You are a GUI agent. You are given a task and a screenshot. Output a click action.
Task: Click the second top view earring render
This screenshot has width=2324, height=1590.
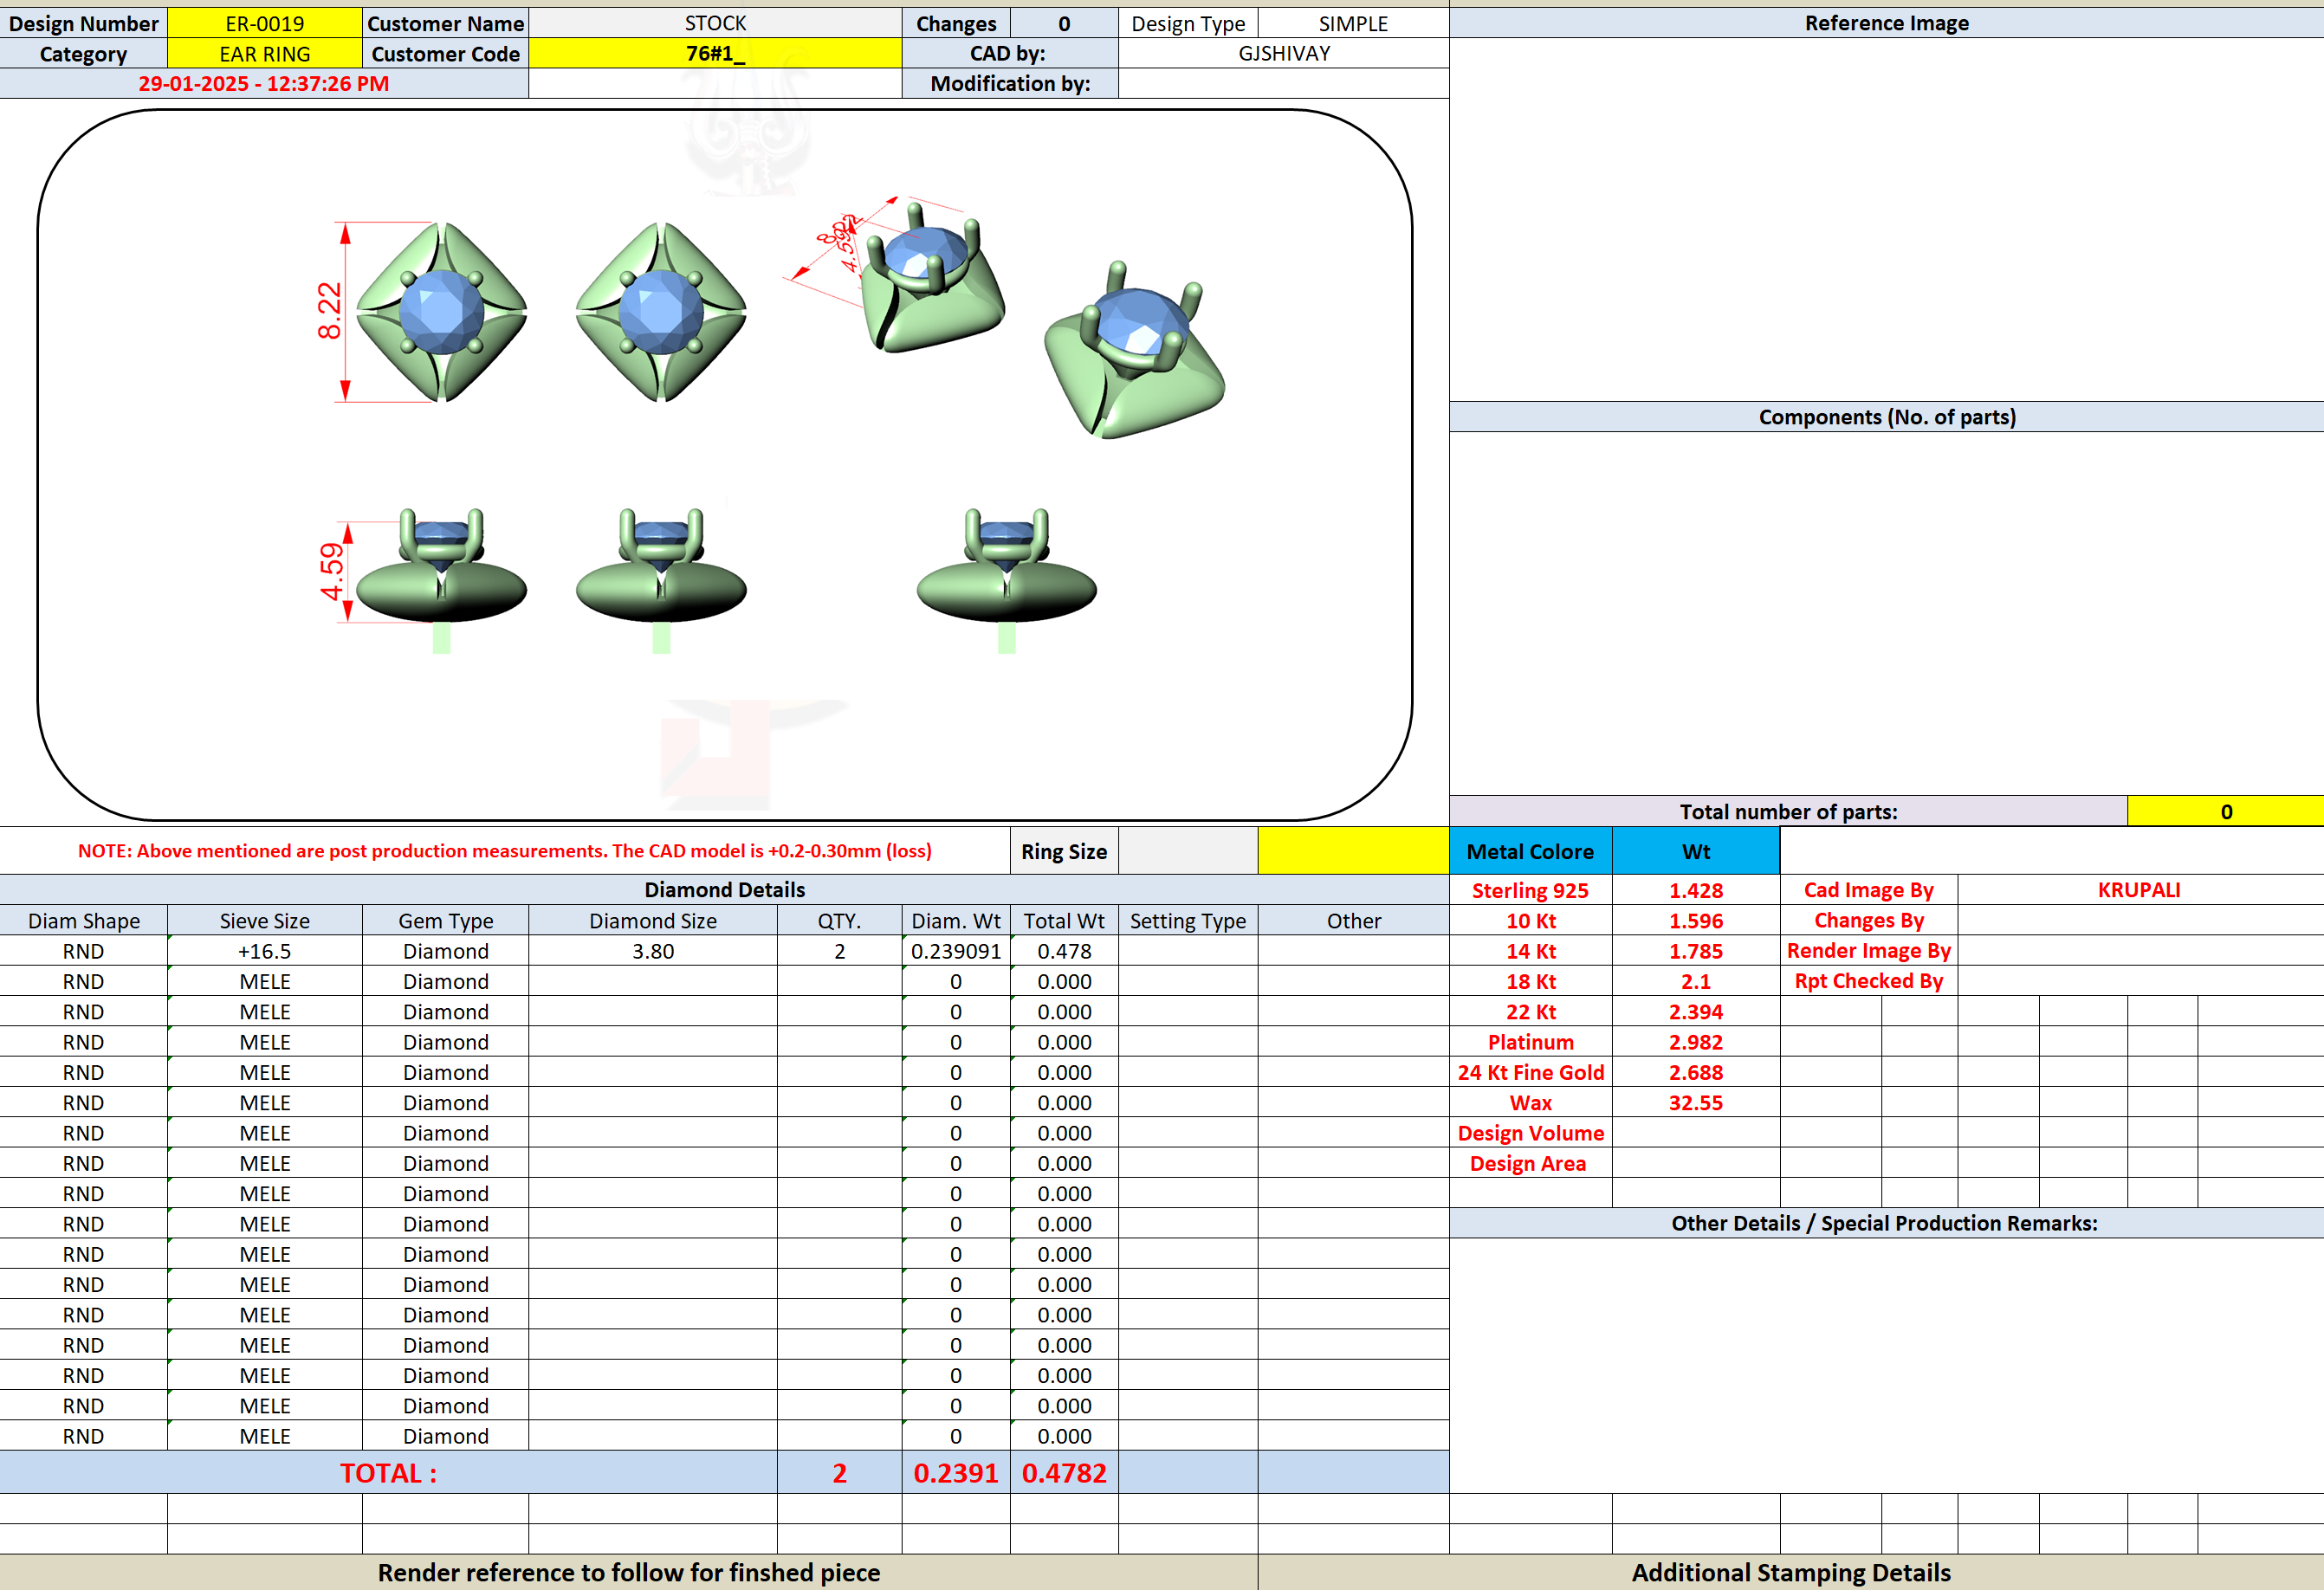pyautogui.click(x=661, y=312)
